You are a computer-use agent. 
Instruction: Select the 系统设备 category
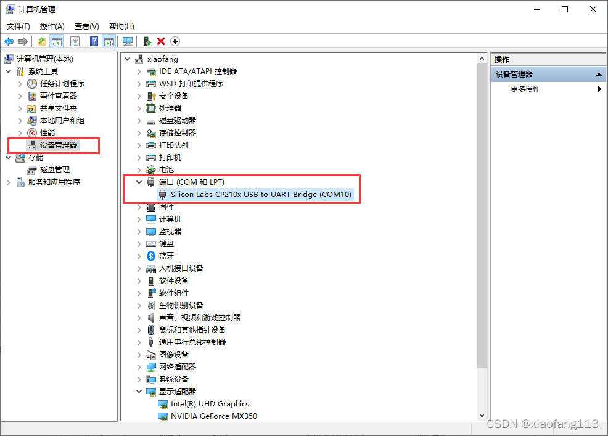[174, 379]
